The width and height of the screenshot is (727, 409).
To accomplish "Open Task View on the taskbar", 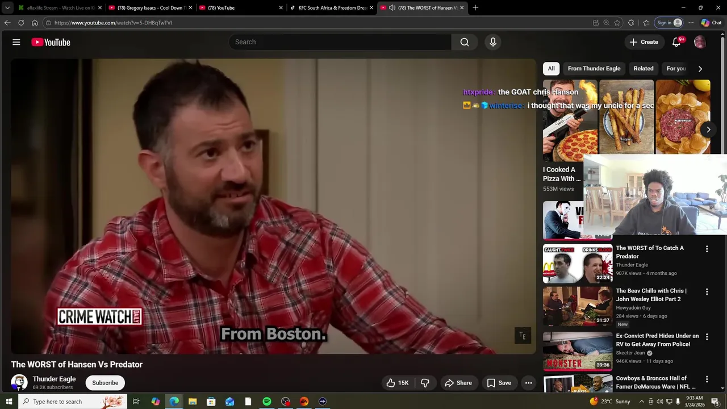I will pos(136,402).
